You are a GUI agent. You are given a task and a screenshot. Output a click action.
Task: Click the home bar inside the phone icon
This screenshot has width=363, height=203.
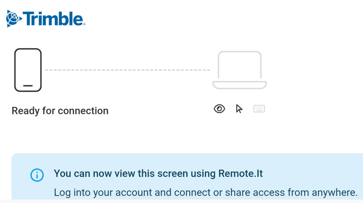28,86
